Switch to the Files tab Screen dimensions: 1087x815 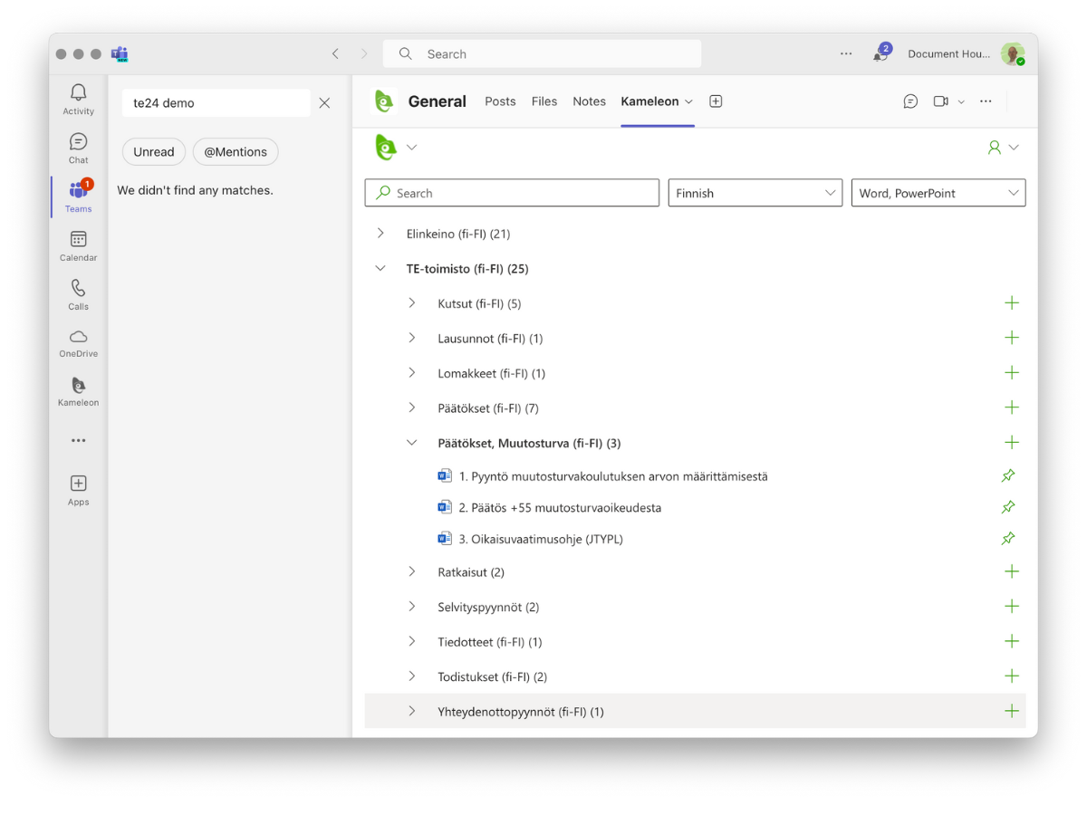(544, 101)
